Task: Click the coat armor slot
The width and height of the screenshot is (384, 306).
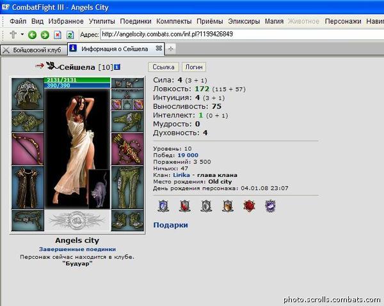Action: 28,188
